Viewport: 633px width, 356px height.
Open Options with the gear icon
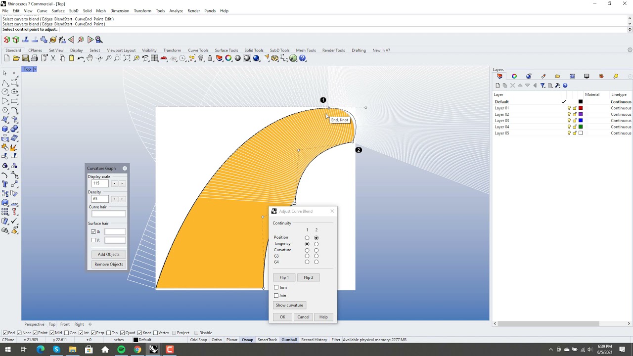click(x=274, y=58)
